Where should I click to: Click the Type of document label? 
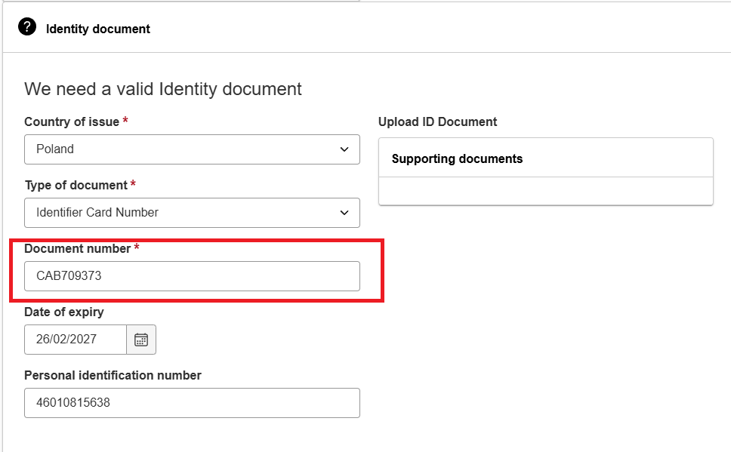click(76, 186)
